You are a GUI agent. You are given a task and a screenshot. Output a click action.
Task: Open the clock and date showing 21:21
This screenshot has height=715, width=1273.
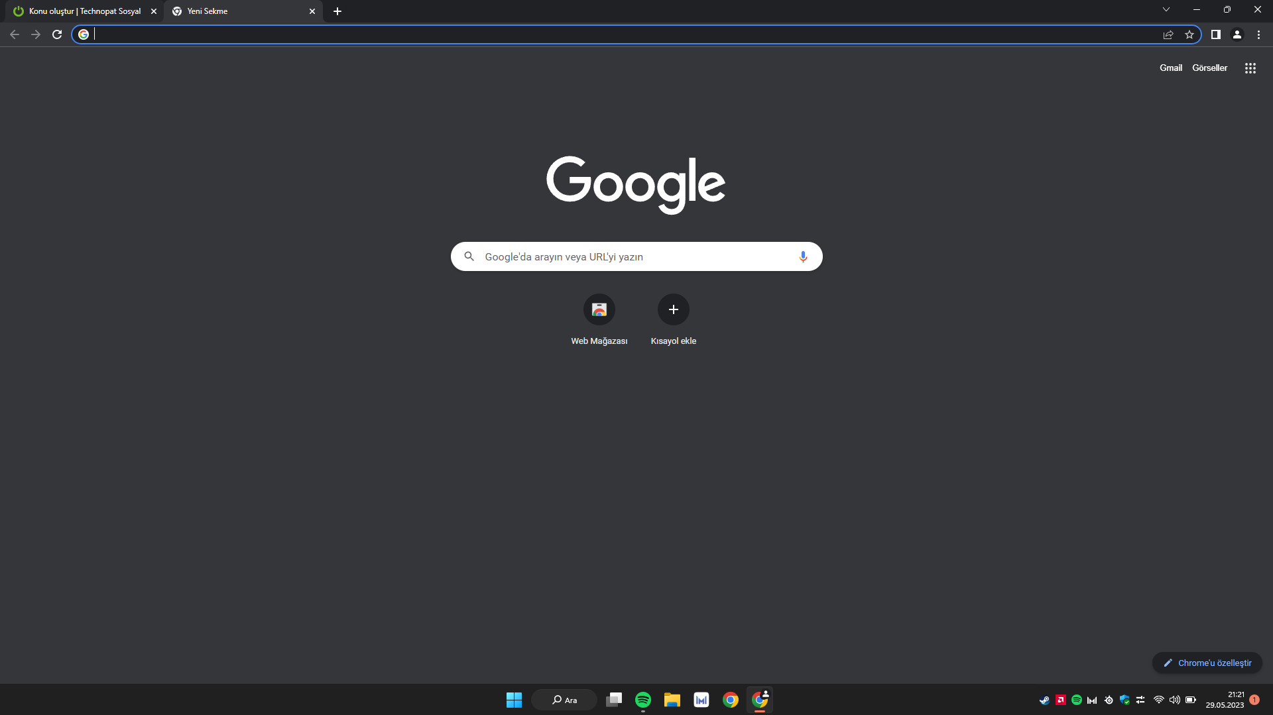click(x=1225, y=700)
